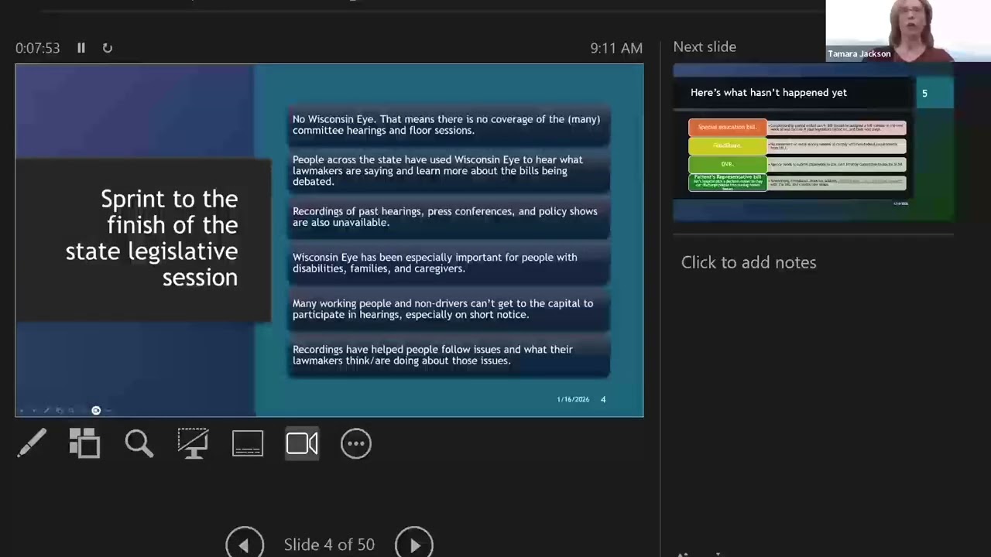Click the slide number '5' on the preview
The width and height of the screenshot is (991, 557).
[924, 93]
